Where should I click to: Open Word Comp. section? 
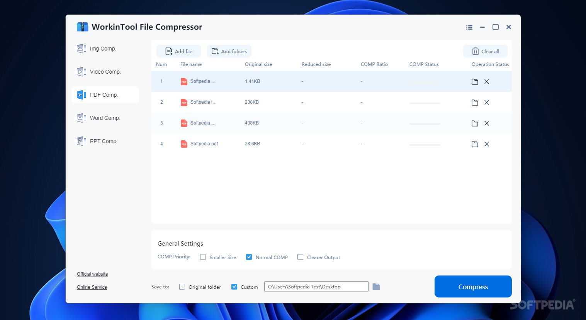coord(105,118)
